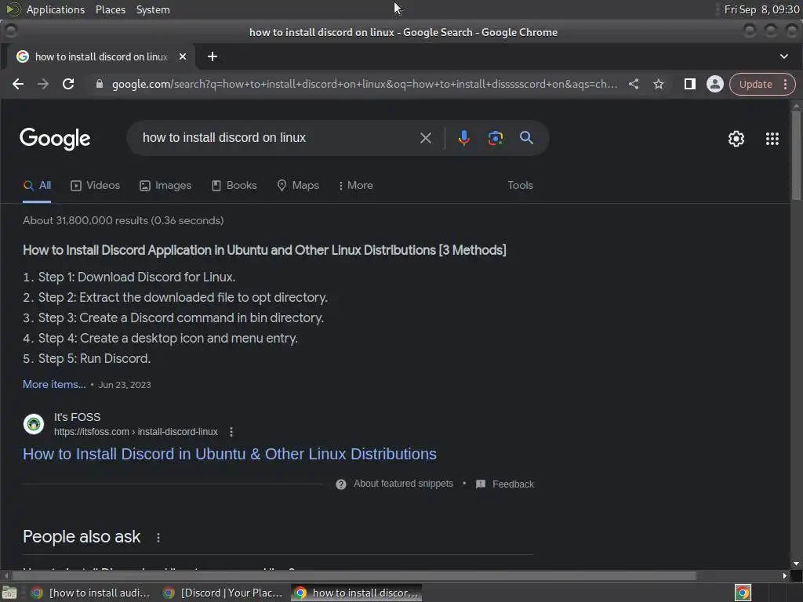Clear the Google search box text
The width and height of the screenshot is (803, 602).
[426, 138]
